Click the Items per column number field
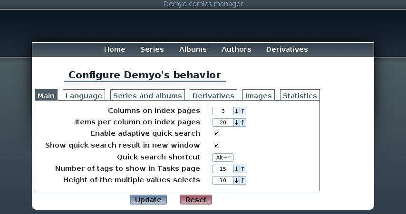The height and width of the screenshot is (214, 406). pyautogui.click(x=223, y=122)
